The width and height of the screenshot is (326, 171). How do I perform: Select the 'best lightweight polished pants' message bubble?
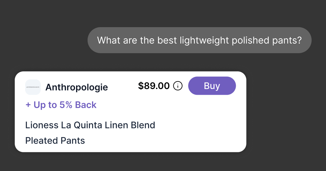(199, 40)
